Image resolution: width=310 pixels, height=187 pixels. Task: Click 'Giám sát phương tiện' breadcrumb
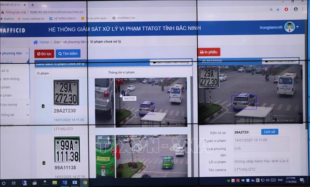point(69,42)
